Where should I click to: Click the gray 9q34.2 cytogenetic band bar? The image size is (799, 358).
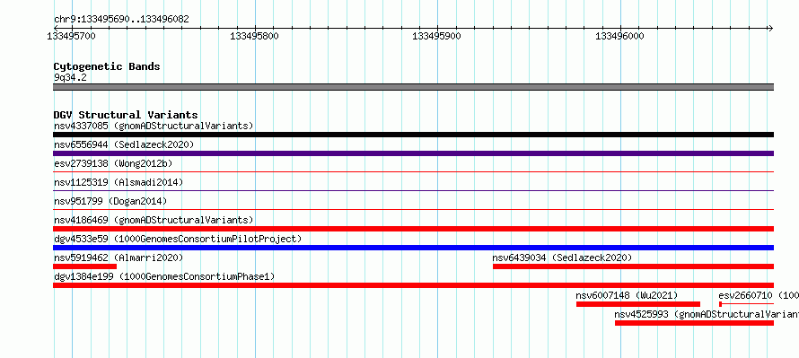tap(413, 87)
